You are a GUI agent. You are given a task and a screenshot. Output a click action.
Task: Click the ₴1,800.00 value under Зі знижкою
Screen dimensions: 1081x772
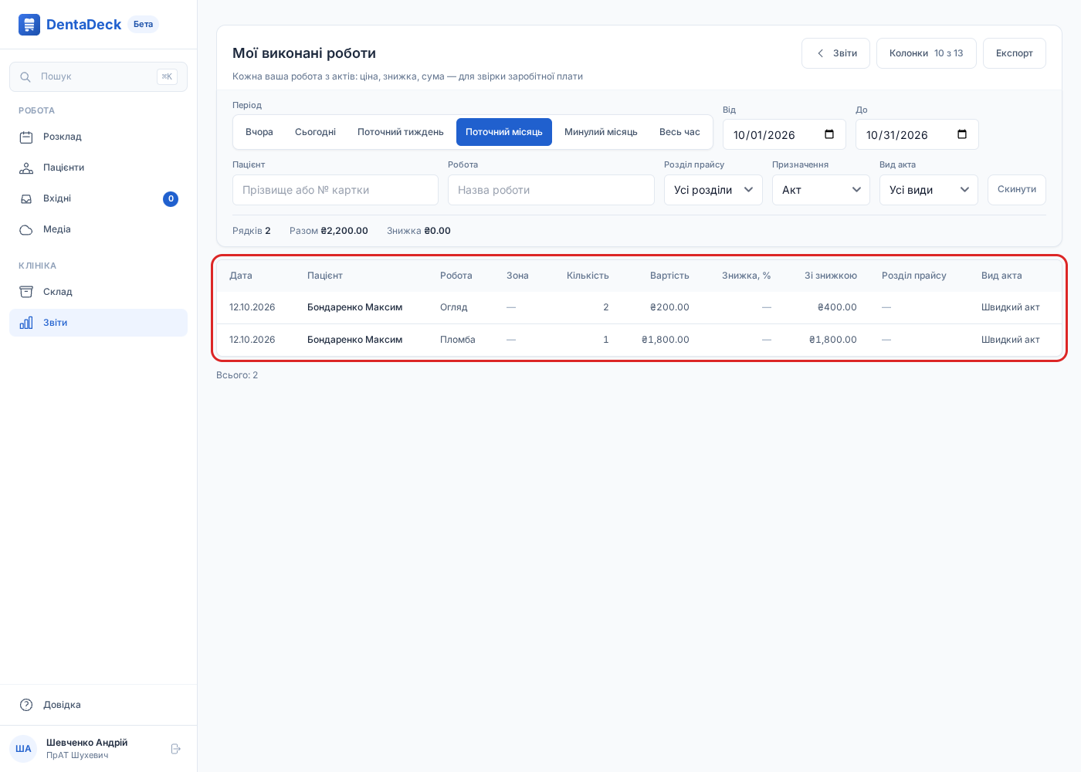coord(833,340)
